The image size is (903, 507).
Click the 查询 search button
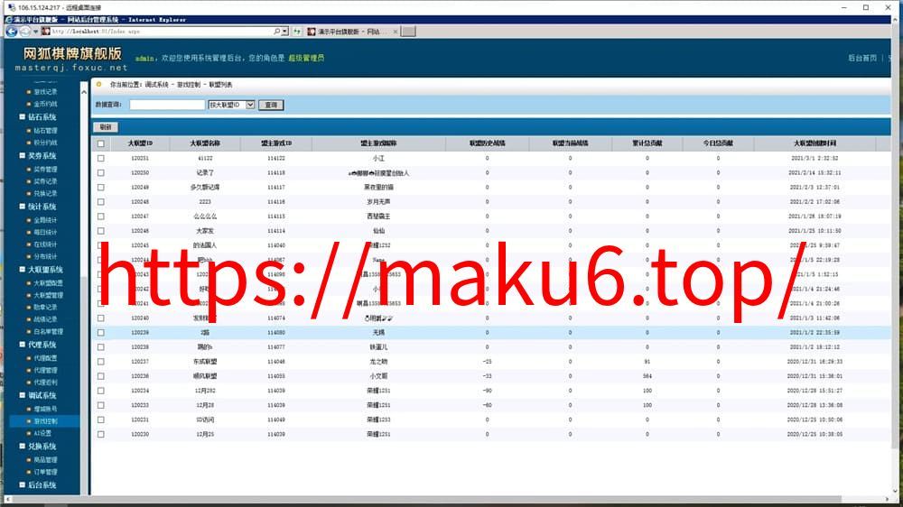[271, 105]
